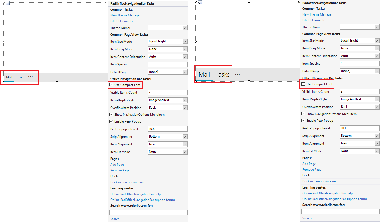This screenshot has height=224, width=383.
Task: Select the Mail tab in the navigation bar
Action: (9, 77)
